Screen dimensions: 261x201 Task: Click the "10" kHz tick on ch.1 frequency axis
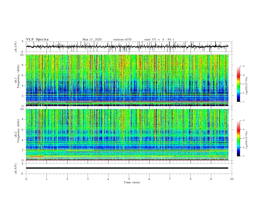(x=22, y=55)
